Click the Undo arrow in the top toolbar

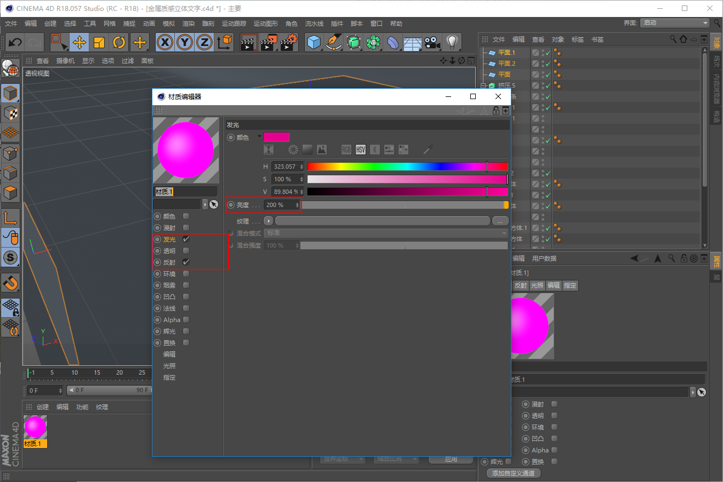(15, 42)
